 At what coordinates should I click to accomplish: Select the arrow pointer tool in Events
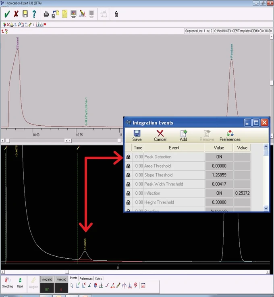pos(72,285)
